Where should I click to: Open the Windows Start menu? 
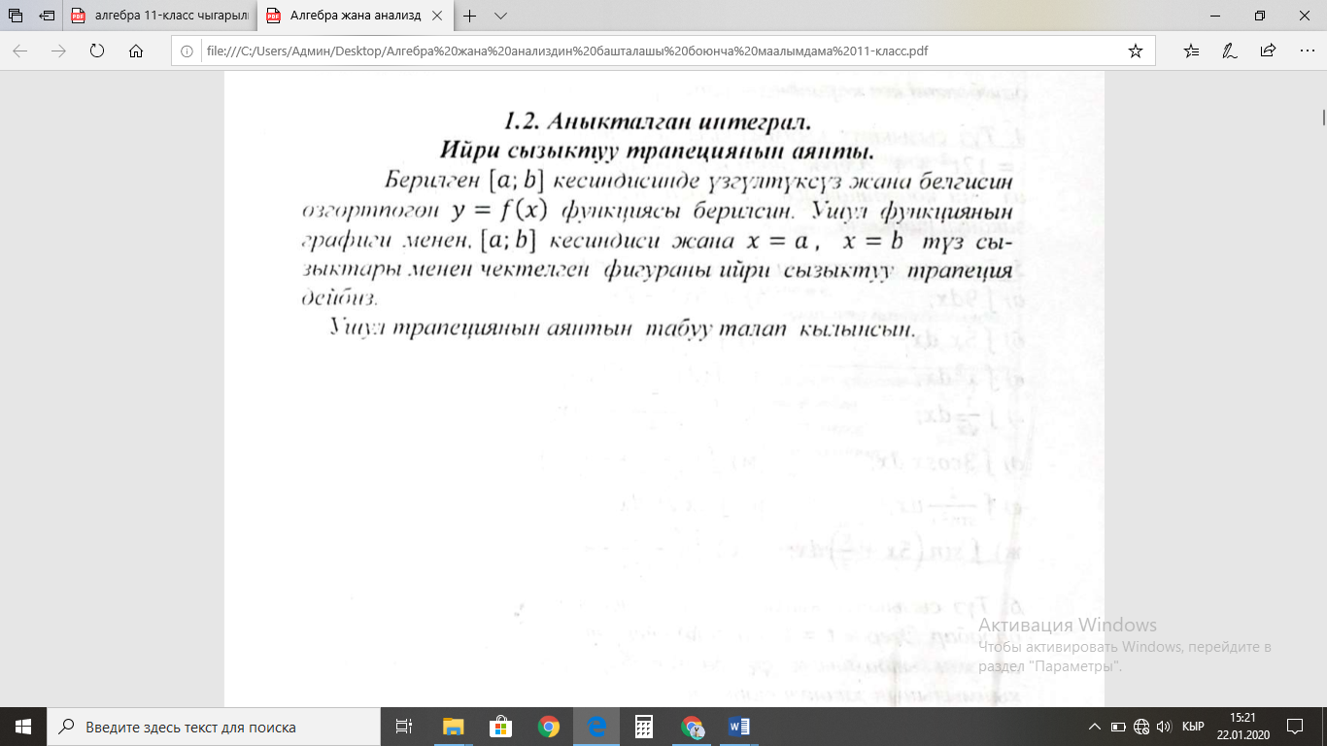pyautogui.click(x=22, y=727)
